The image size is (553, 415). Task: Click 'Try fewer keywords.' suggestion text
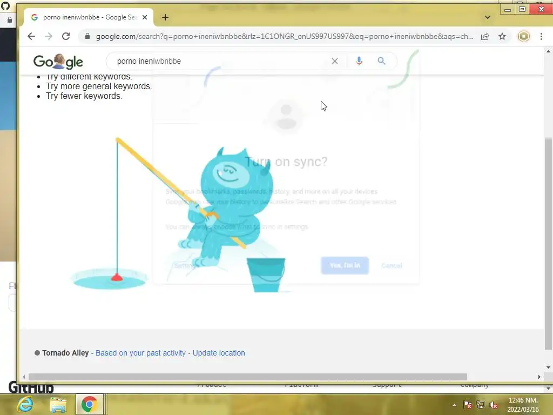(84, 96)
